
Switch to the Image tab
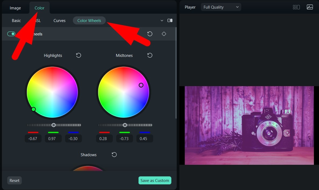[x=15, y=8]
